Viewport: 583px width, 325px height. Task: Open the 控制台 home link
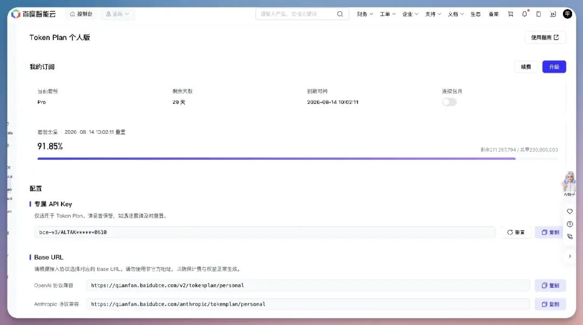coord(81,14)
